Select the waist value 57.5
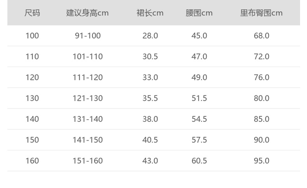This screenshot has width=307, height=188. (x=199, y=140)
